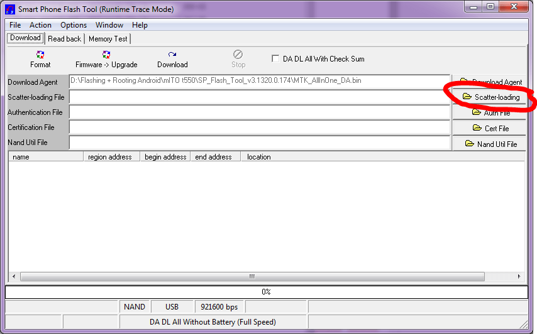This screenshot has width=537, height=334.
Task: Start Firmware -> Upgrade from the toolbar
Action: (x=106, y=59)
